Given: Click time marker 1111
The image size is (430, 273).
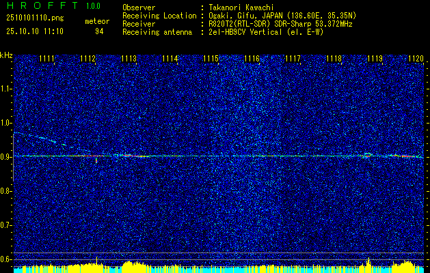Looking at the screenshot, I should [x=46, y=59].
